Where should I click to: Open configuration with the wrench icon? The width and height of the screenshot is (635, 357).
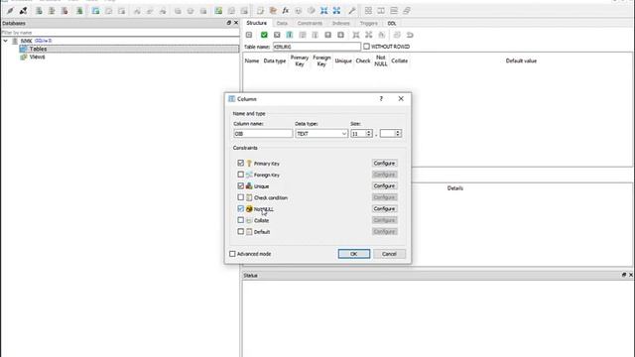351,11
